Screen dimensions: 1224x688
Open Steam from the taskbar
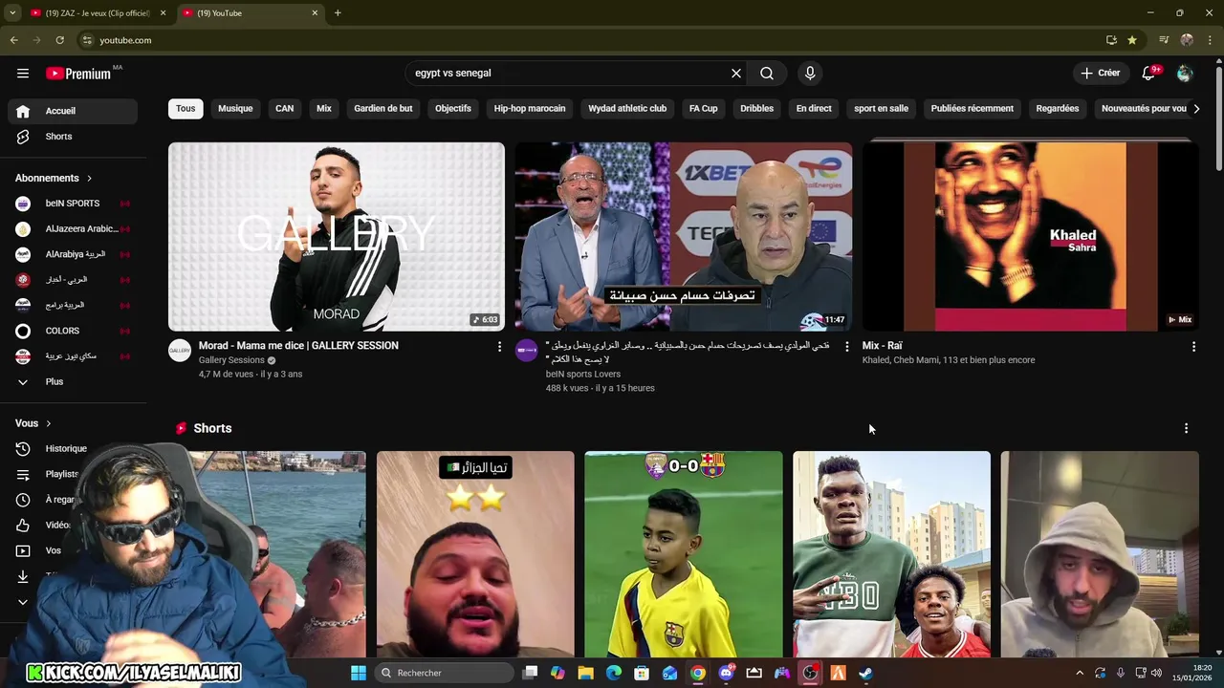point(865,673)
